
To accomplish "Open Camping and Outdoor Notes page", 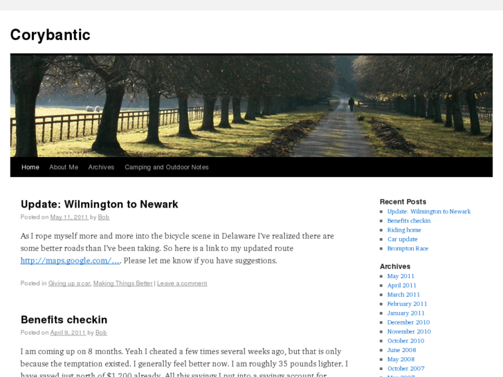I will pos(167,167).
